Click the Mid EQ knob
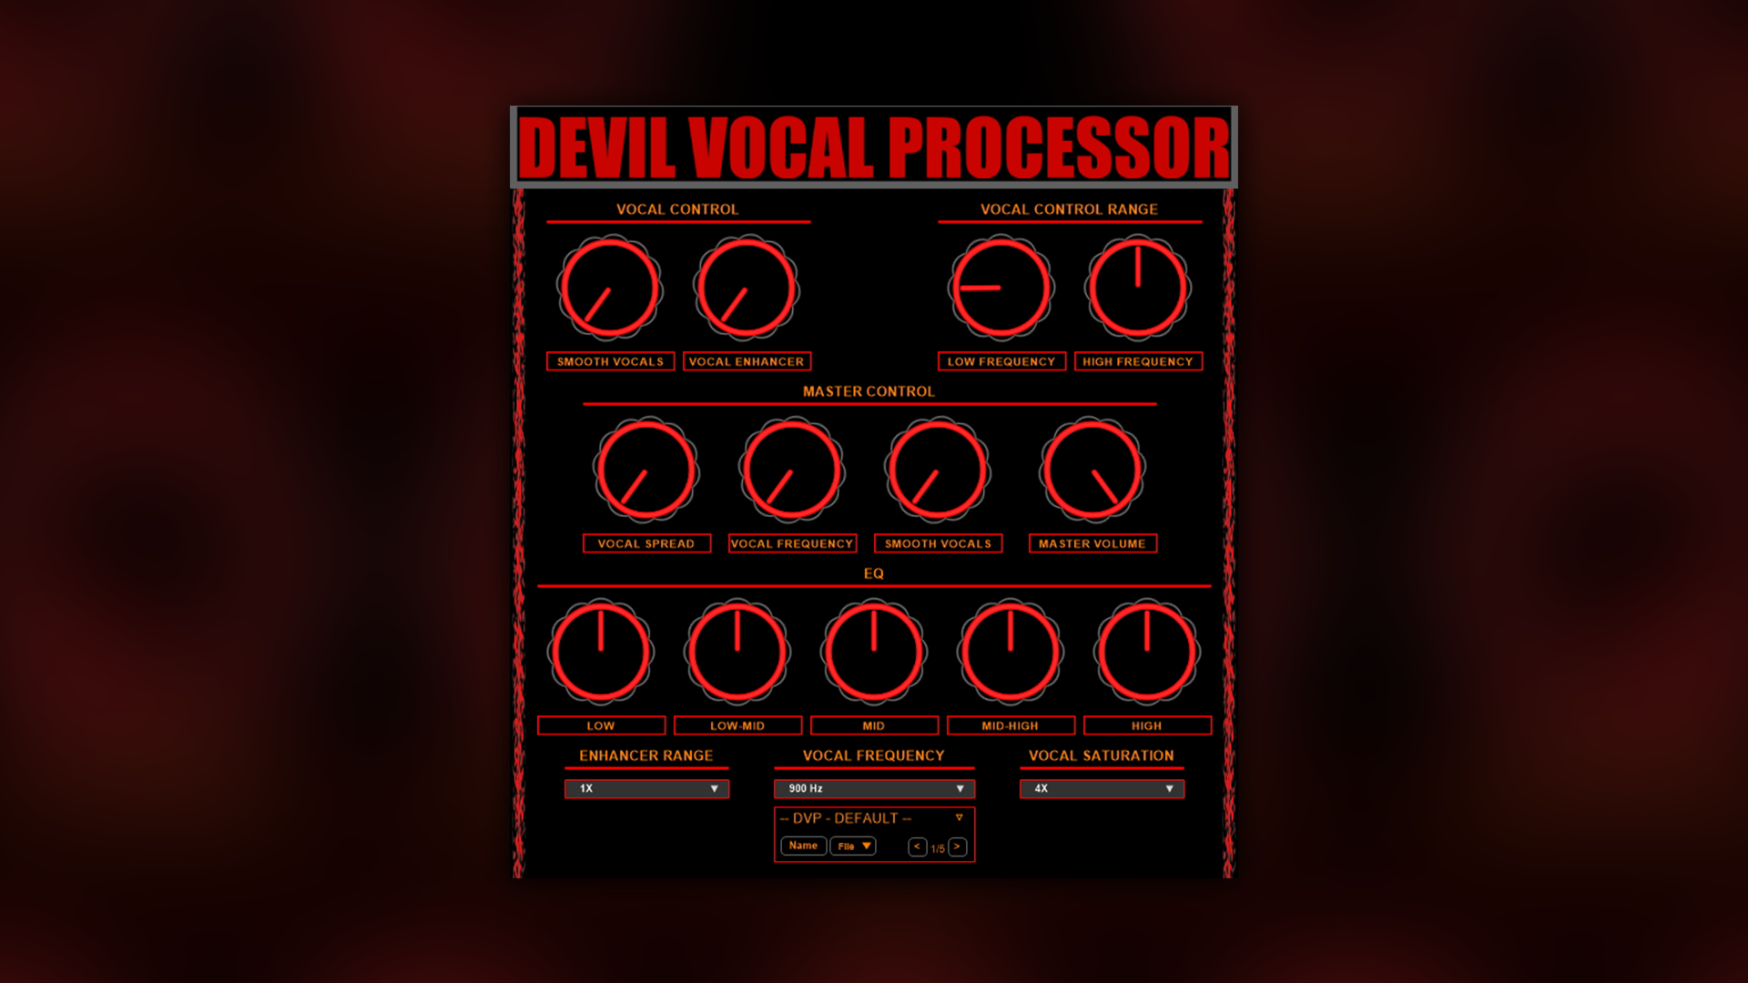 point(874,653)
